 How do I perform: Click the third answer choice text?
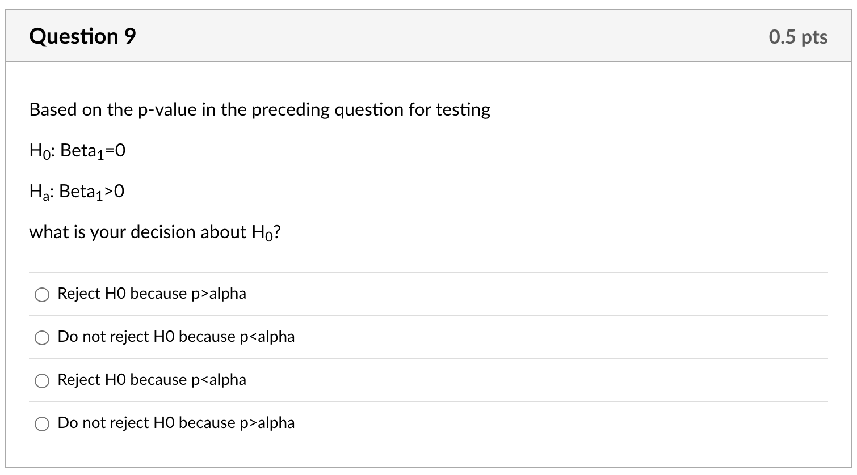click(152, 380)
